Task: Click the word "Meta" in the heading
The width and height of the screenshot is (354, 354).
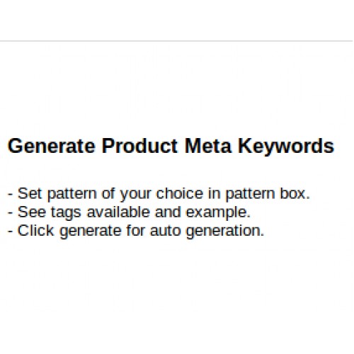Action: point(208,146)
